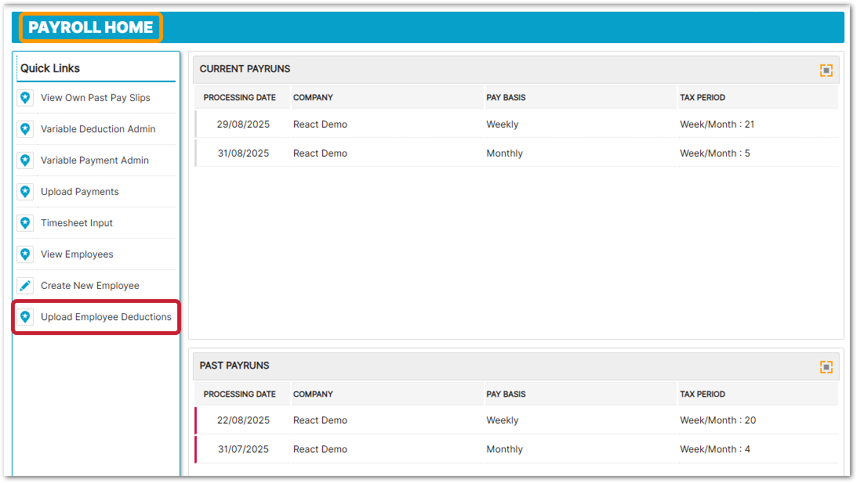Open the 31/07/2025 monthly past payrun
This screenshot has height=483, width=857.
(x=243, y=449)
